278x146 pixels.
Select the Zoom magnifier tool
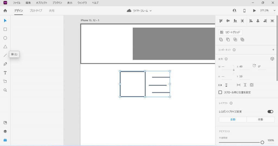[x=5, y=90]
